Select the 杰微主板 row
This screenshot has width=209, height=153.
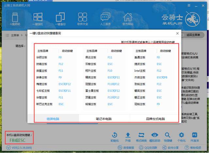[x=154, y=77]
